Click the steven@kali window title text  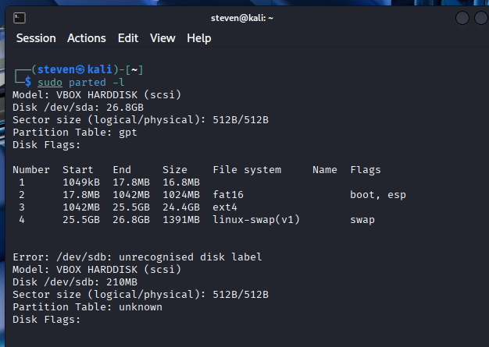(x=242, y=18)
